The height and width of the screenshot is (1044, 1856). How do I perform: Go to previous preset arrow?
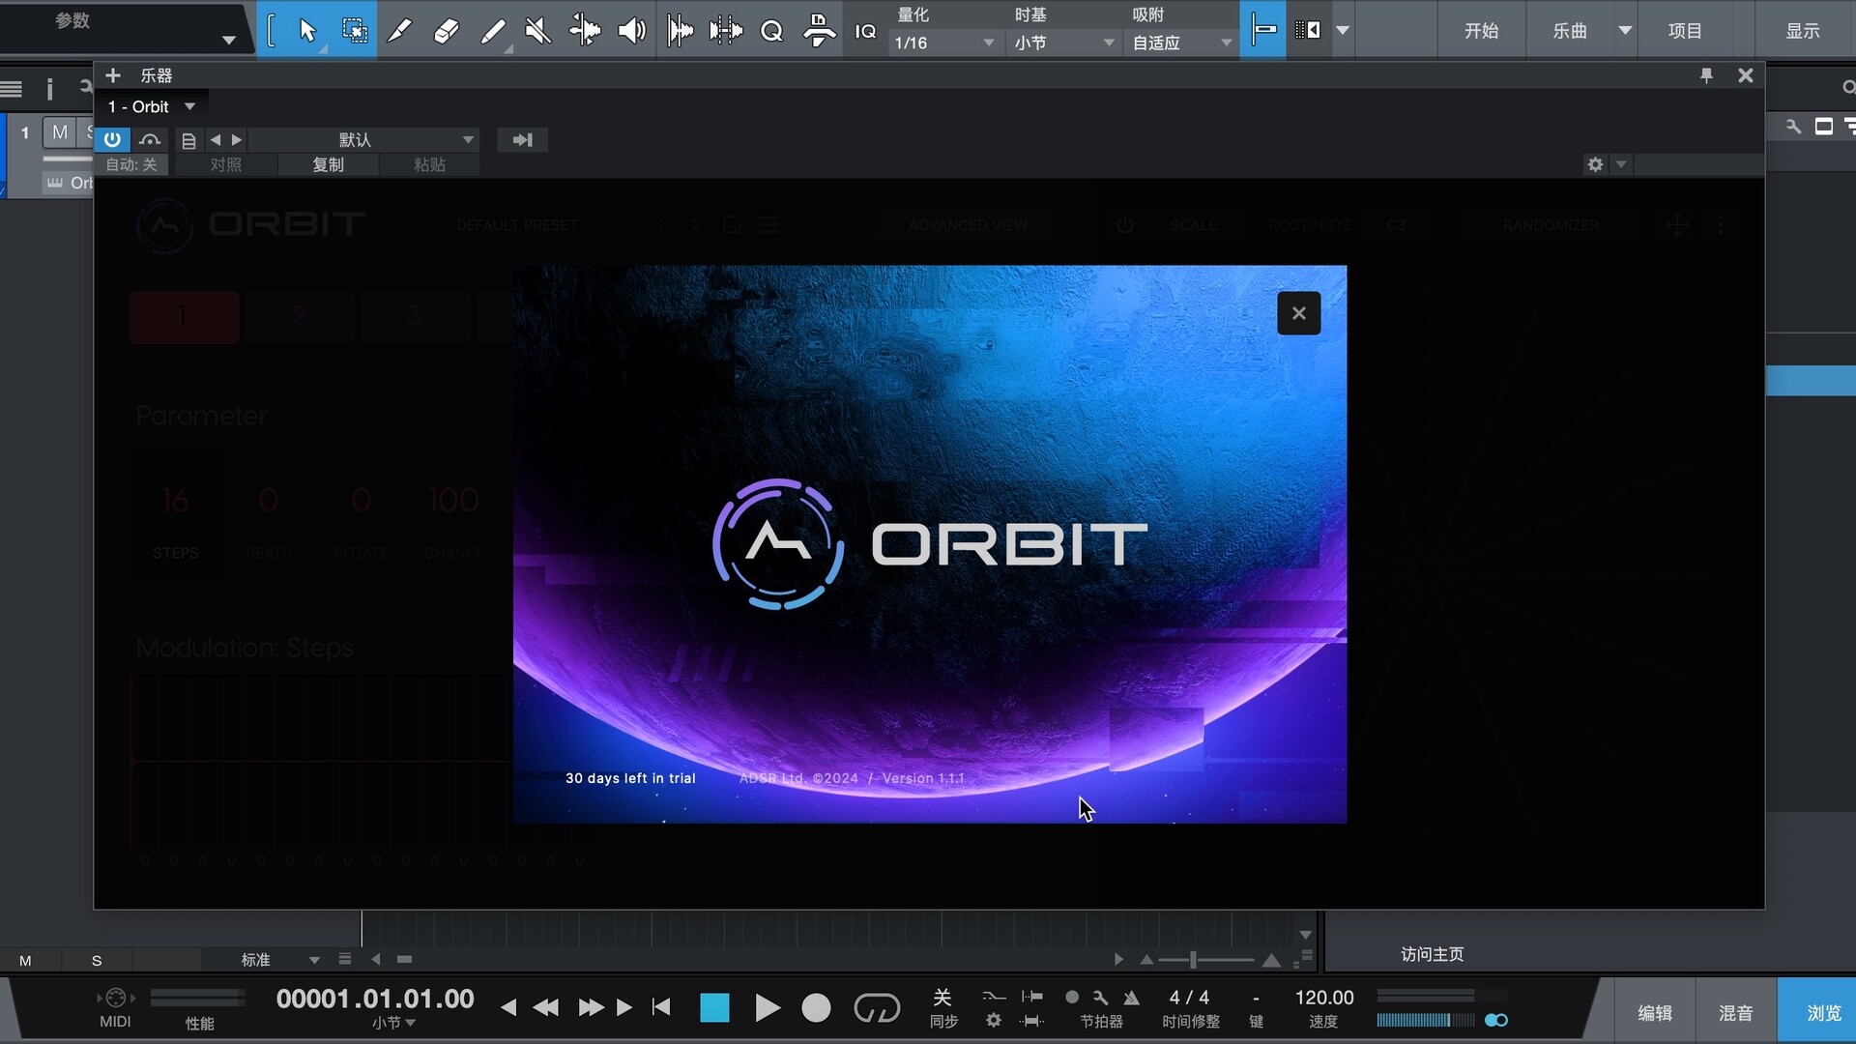(216, 140)
